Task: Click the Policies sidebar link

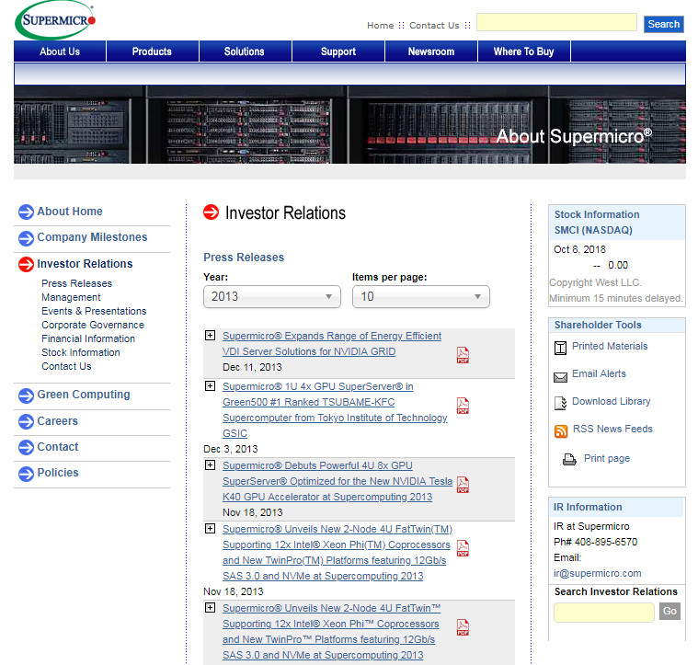Action: pyautogui.click(x=58, y=473)
